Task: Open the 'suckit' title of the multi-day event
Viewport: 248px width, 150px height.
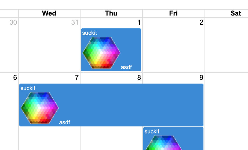Action: tap(28, 88)
